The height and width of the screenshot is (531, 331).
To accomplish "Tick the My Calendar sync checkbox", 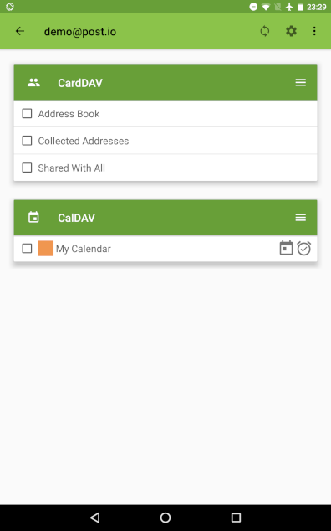I will pyautogui.click(x=27, y=248).
